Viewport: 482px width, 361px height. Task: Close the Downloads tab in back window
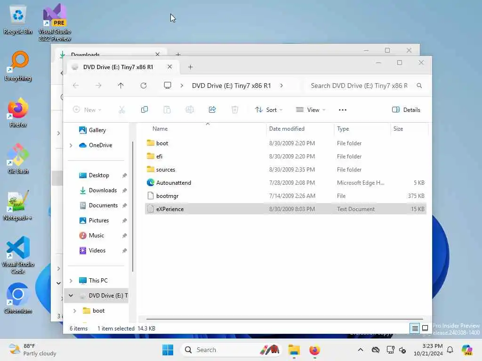point(157,54)
